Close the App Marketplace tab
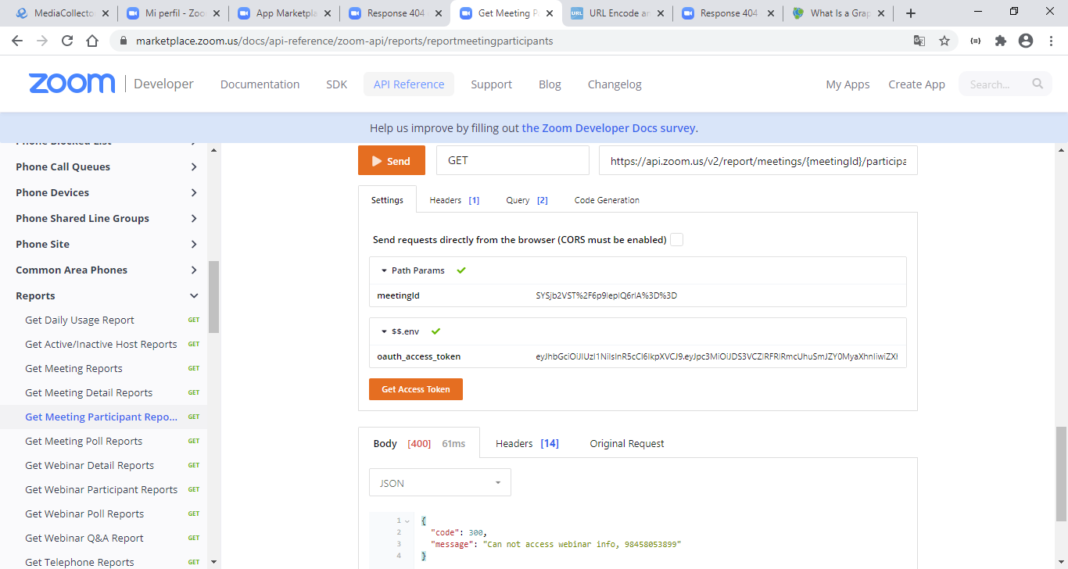The width and height of the screenshot is (1068, 569). coord(328,13)
